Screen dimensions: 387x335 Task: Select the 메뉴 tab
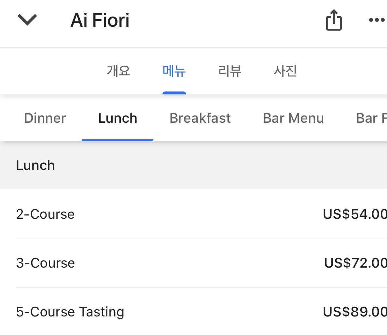tap(174, 71)
